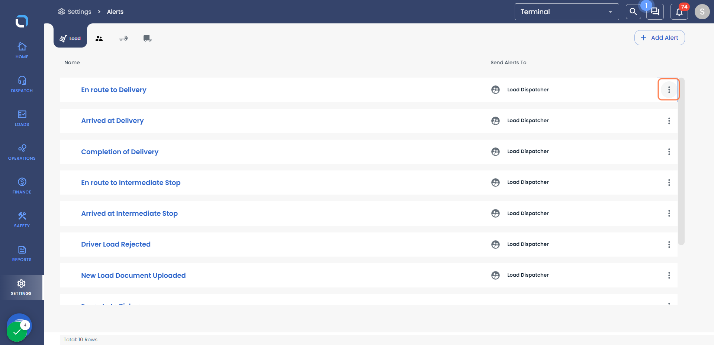
Task: Click the Total: 10 Rows footer text
Action: coord(81,339)
